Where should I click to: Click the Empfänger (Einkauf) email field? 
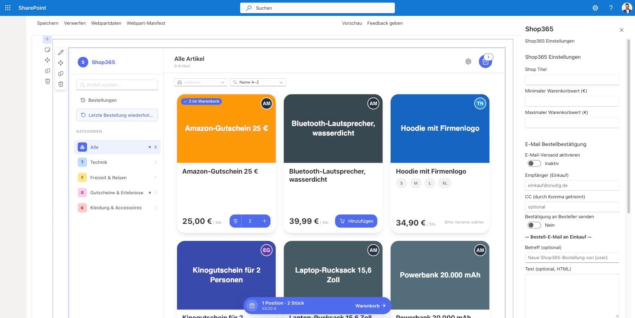(x=572, y=185)
